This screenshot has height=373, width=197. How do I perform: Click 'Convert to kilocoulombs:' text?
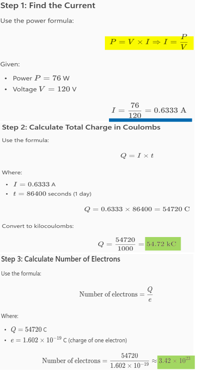(x=38, y=226)
